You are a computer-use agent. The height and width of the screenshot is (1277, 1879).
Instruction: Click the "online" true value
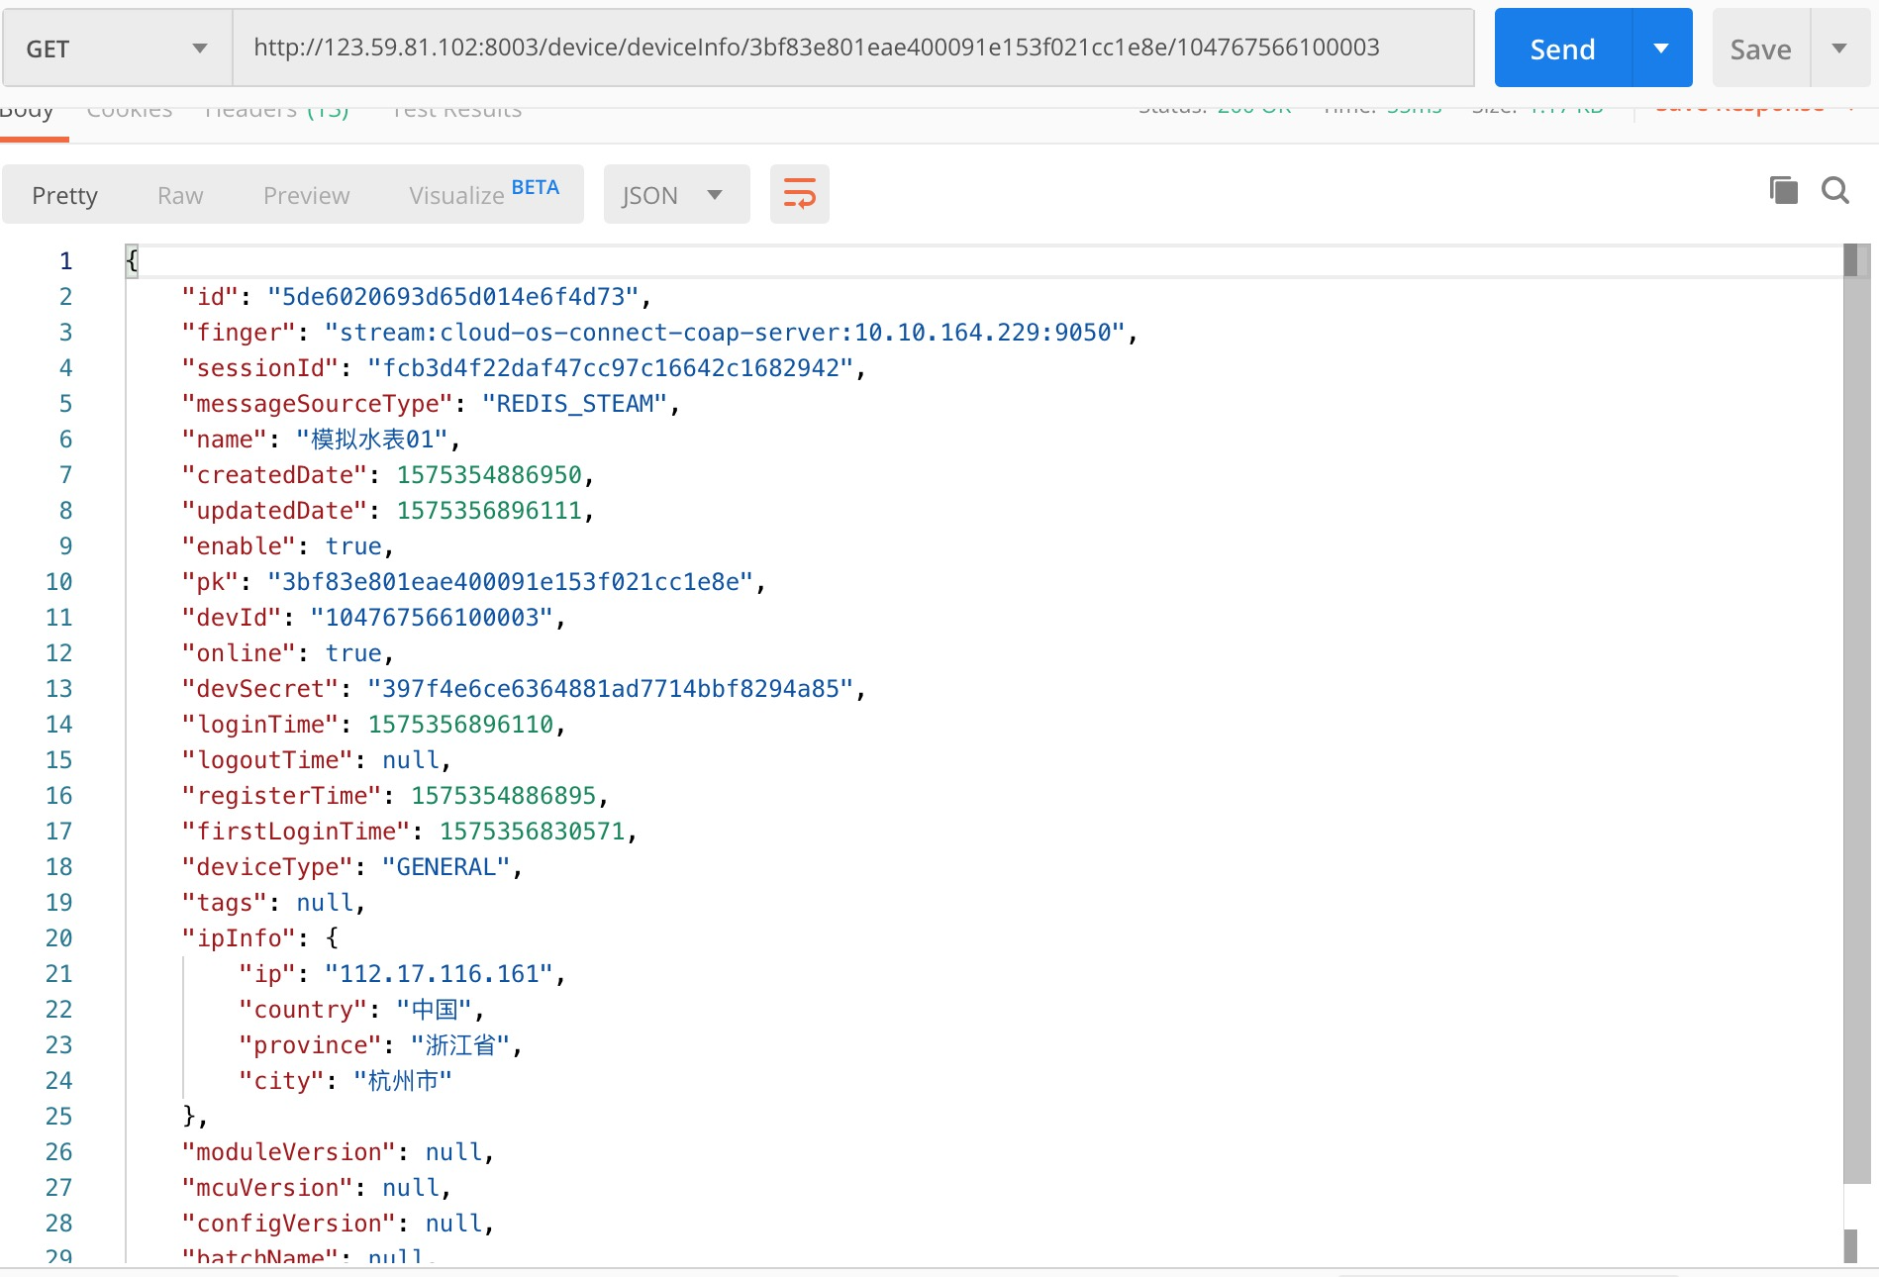click(353, 652)
